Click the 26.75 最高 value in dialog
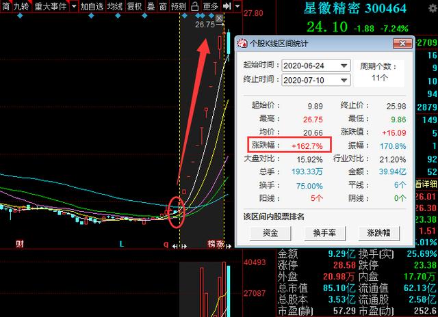438x317 pixels. [x=313, y=120]
